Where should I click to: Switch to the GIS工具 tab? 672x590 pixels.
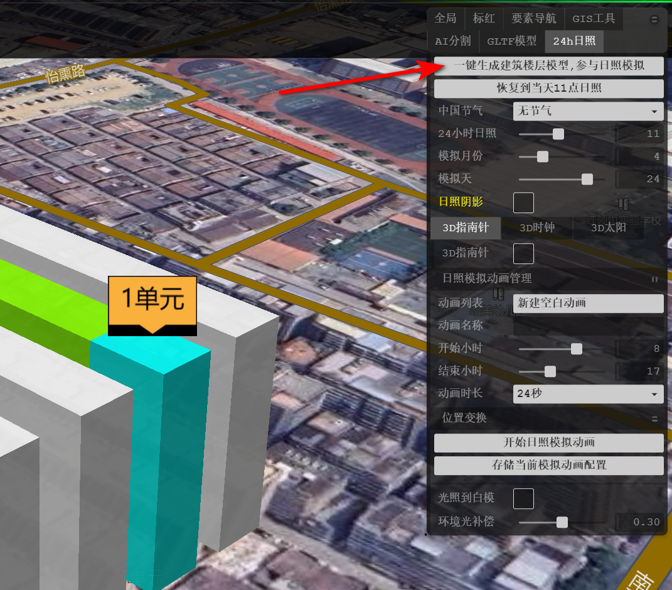(594, 19)
